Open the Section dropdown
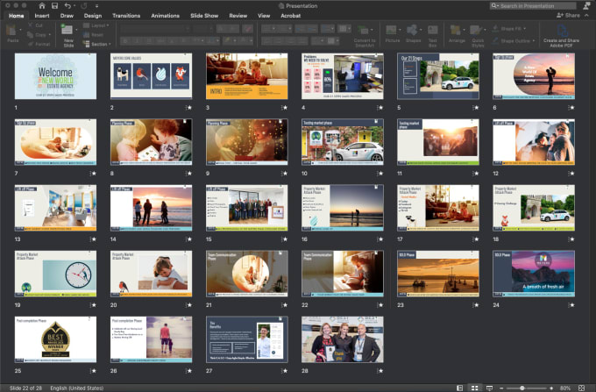 pyautogui.click(x=96, y=44)
